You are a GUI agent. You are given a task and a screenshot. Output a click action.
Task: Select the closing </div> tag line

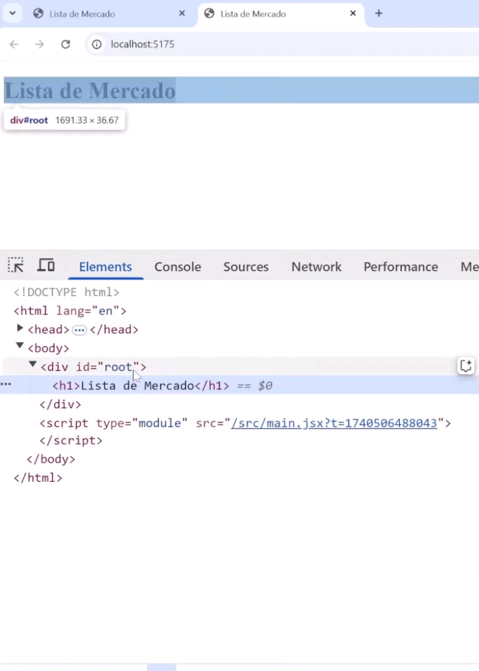coord(60,404)
